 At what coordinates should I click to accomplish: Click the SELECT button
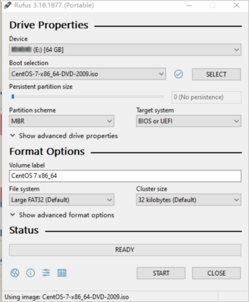pos(217,74)
